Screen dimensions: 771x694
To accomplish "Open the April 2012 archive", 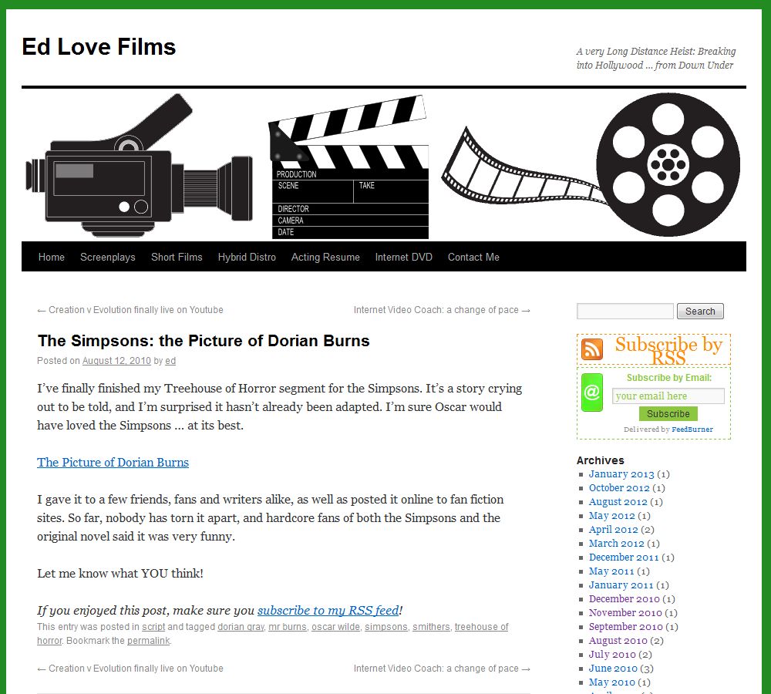I will [x=613, y=529].
